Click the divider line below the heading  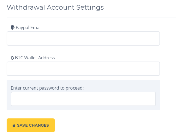pyautogui.click(x=91, y=18)
